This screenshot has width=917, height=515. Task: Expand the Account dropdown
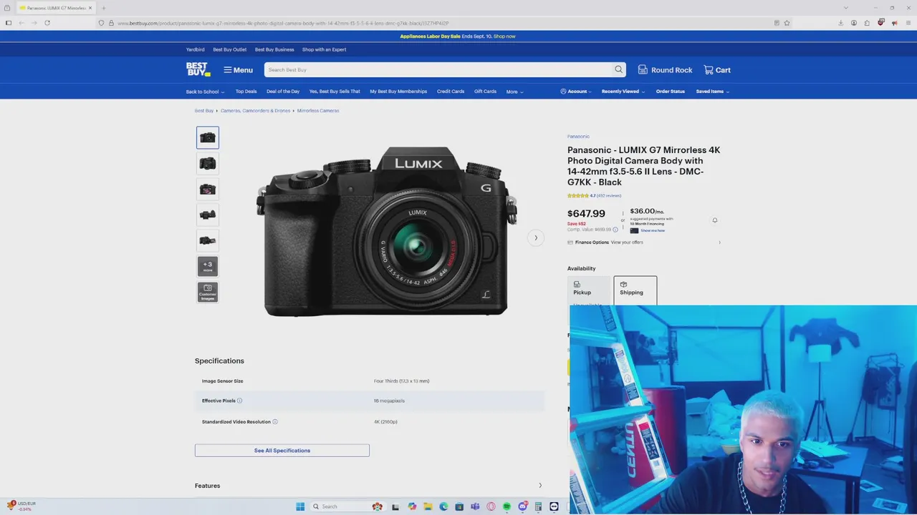(576, 92)
